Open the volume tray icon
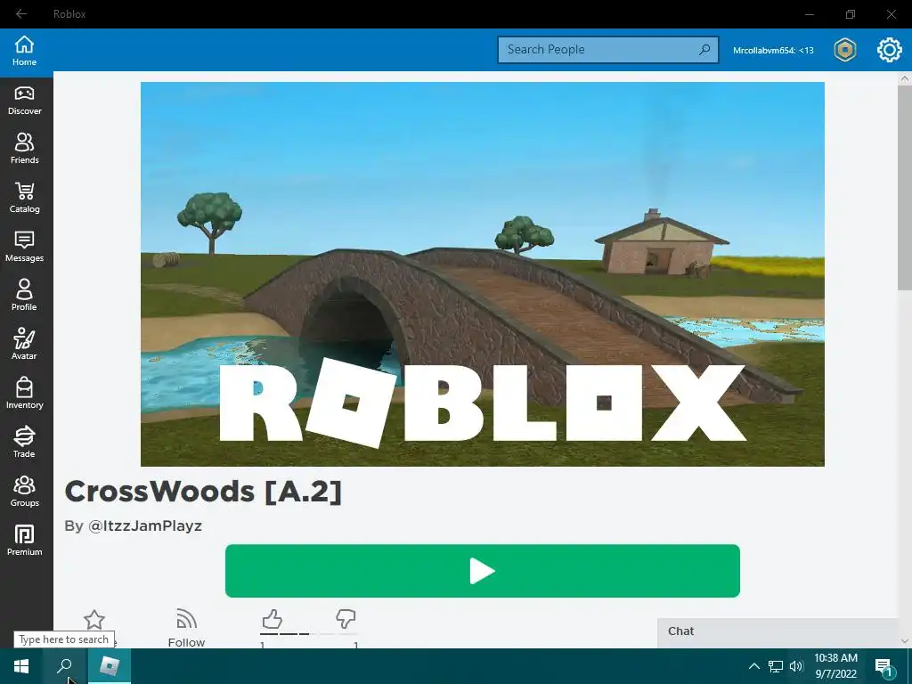This screenshot has height=684, width=912. point(796,666)
